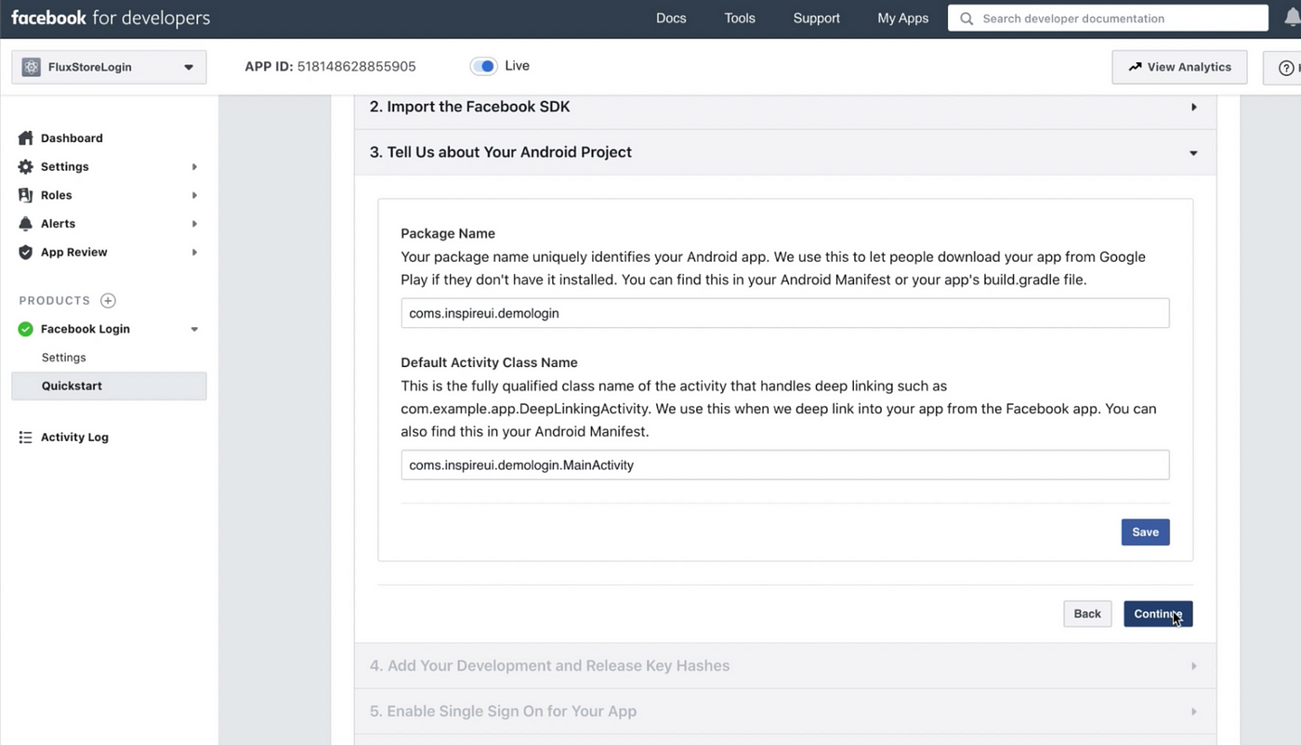The height and width of the screenshot is (745, 1301).
Task: Open Facebook Login Settings subitem
Action: (x=64, y=358)
